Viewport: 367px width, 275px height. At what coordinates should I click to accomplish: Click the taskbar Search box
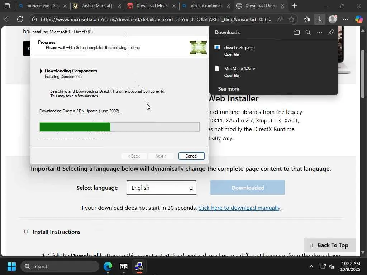tap(60, 266)
